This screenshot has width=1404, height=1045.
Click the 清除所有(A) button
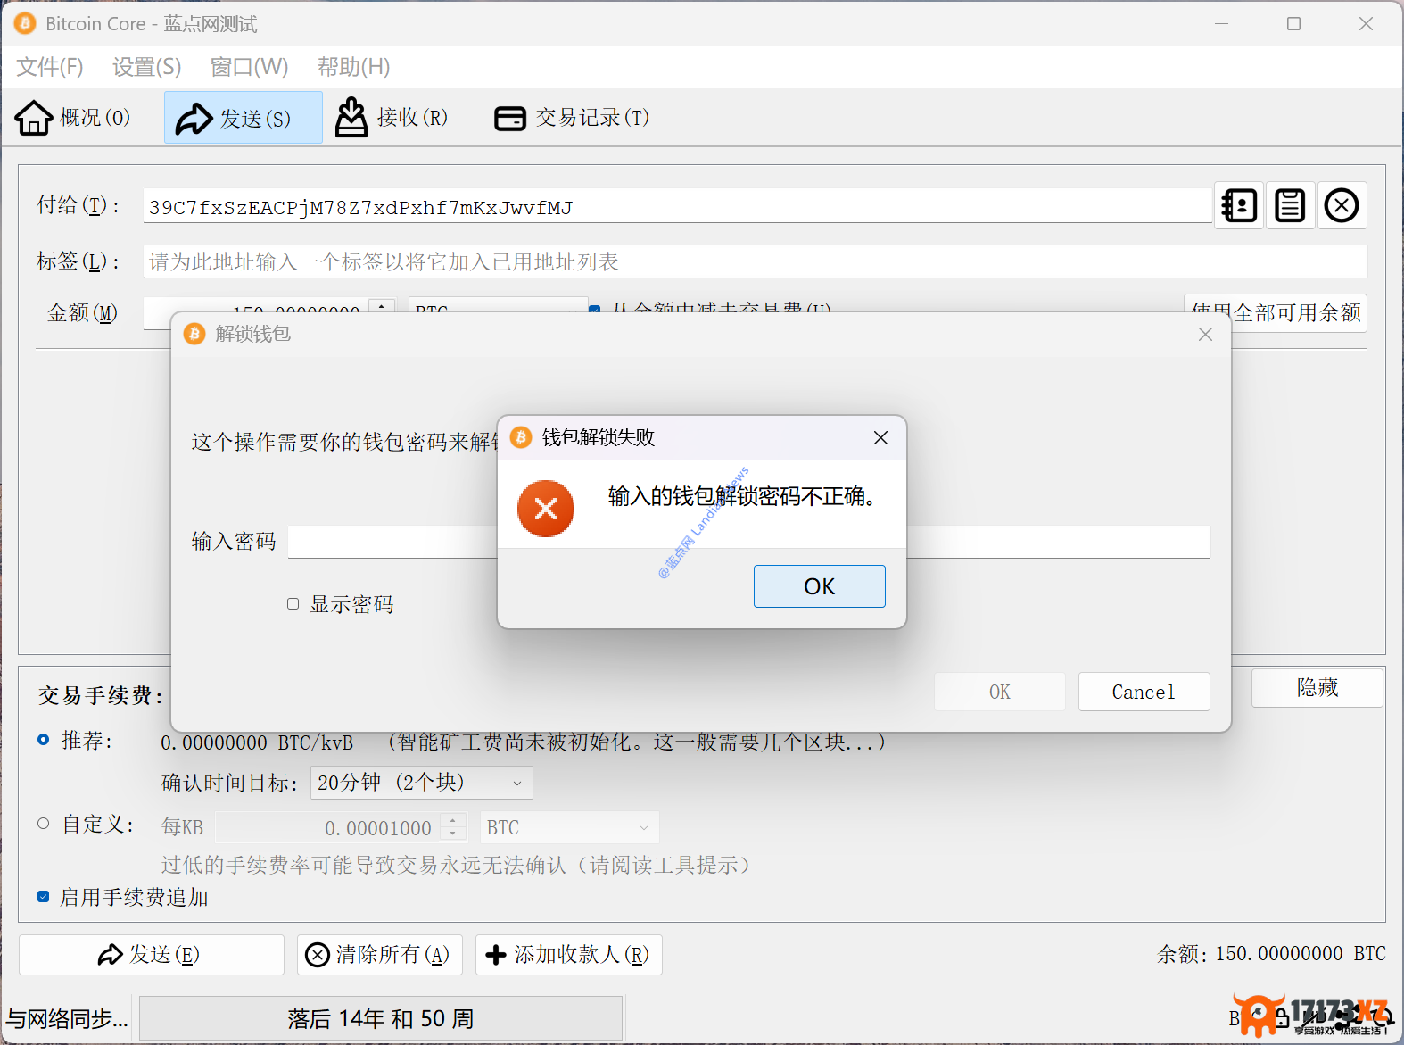pyautogui.click(x=380, y=955)
